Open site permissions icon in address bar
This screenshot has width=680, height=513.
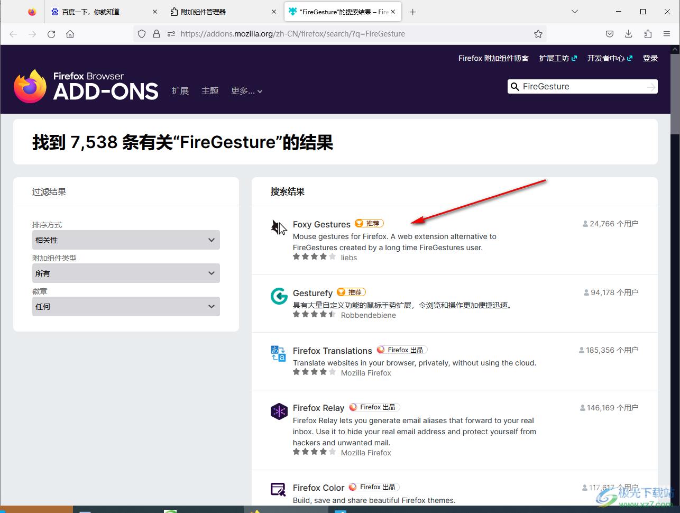point(171,34)
